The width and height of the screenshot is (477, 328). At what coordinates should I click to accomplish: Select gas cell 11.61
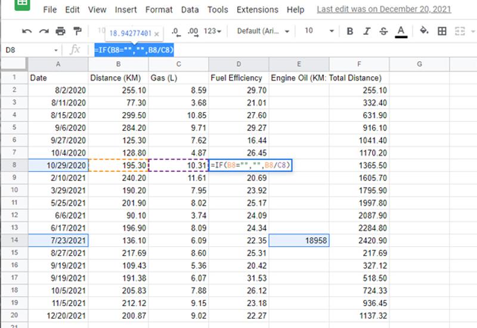point(178,178)
